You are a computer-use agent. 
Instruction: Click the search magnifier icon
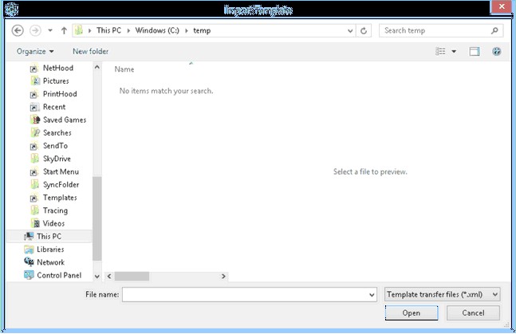click(x=495, y=31)
